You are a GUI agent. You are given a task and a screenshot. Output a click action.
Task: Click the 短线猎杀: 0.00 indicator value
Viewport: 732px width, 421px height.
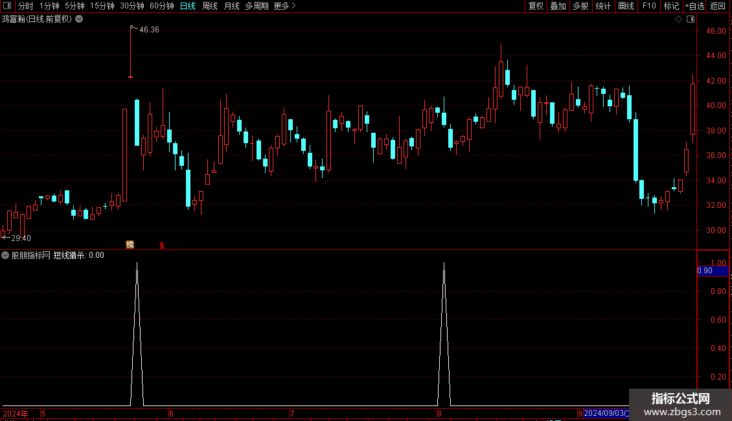(x=79, y=255)
